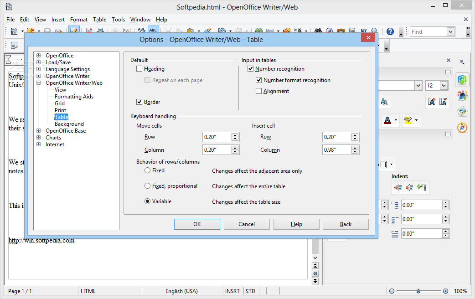Click the Next Page double-down arrow

pos(315,281)
